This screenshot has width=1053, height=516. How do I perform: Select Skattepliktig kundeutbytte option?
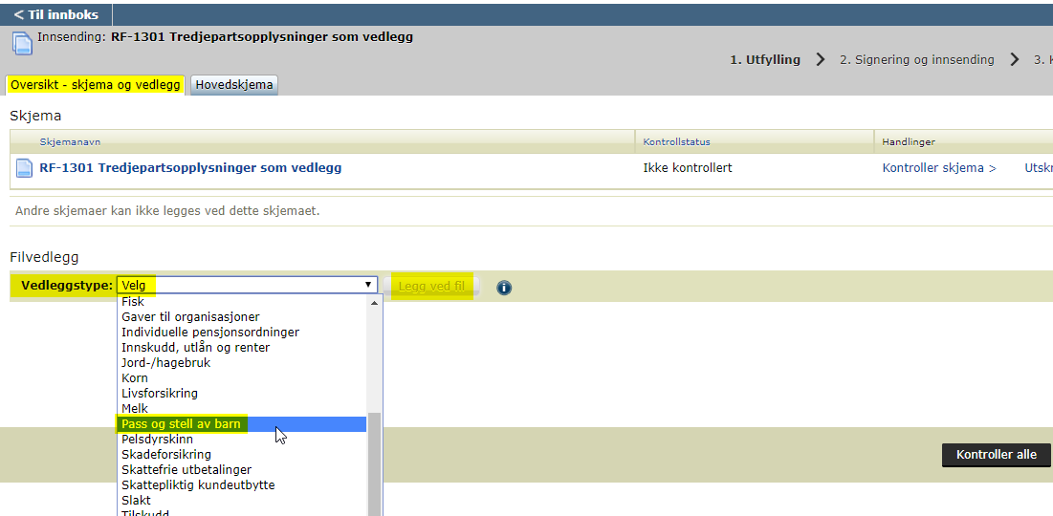(x=243, y=485)
